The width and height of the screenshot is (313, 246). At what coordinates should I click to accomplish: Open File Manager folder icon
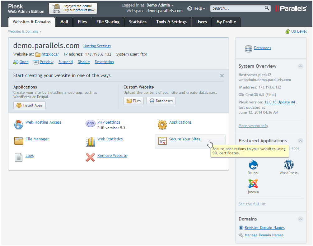pos(19,141)
